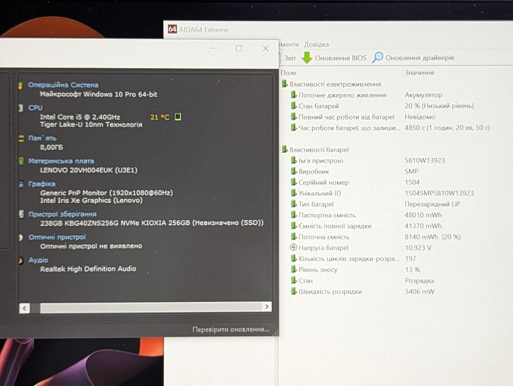
Task: Click the green CPU temperature indicator square
Action: click(178, 117)
